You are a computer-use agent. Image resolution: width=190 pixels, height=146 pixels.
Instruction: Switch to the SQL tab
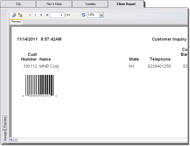click(x=18, y=4)
